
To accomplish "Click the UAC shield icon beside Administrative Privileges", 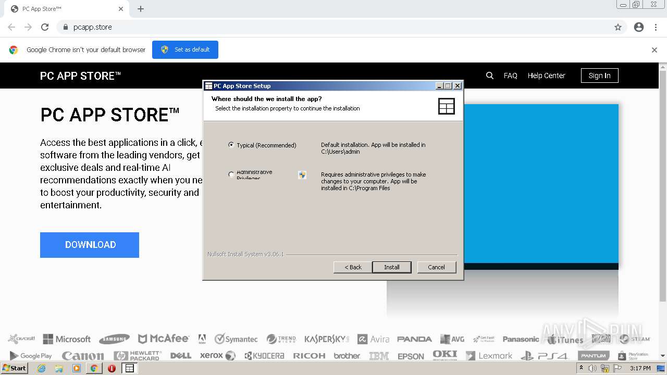I will 302,175.
